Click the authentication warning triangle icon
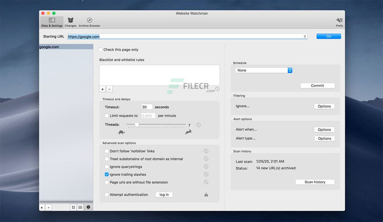383x222 pixels. [206, 194]
